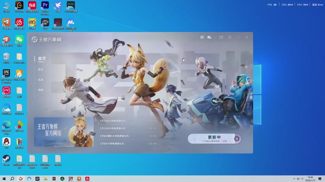The image size is (325, 182).
Task: Click the swirl community icon in launcher header
Action: [x=202, y=37]
